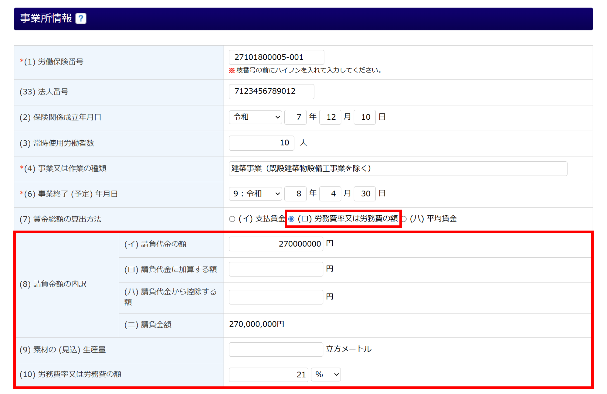Screen dimensions: 607x394
Task: Click the 請負代金から控除する額 input field
Action: (x=276, y=297)
